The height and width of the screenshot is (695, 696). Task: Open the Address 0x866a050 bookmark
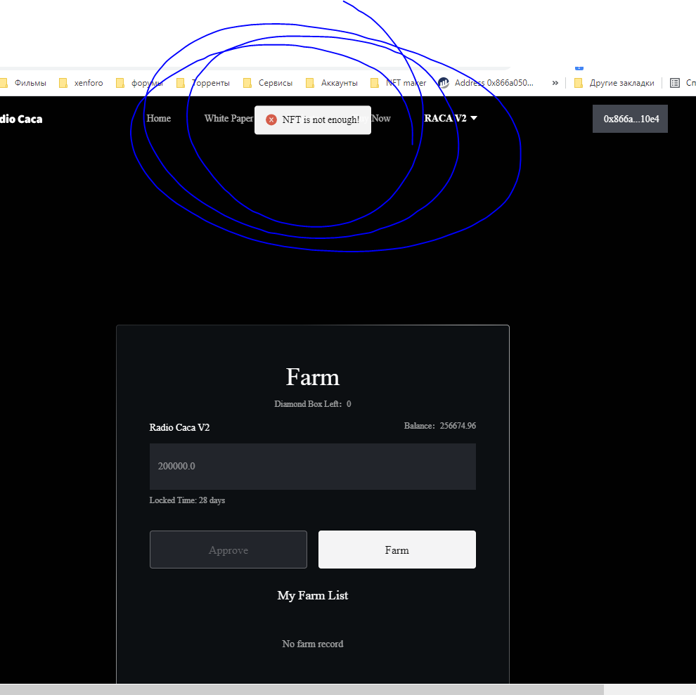pyautogui.click(x=486, y=83)
